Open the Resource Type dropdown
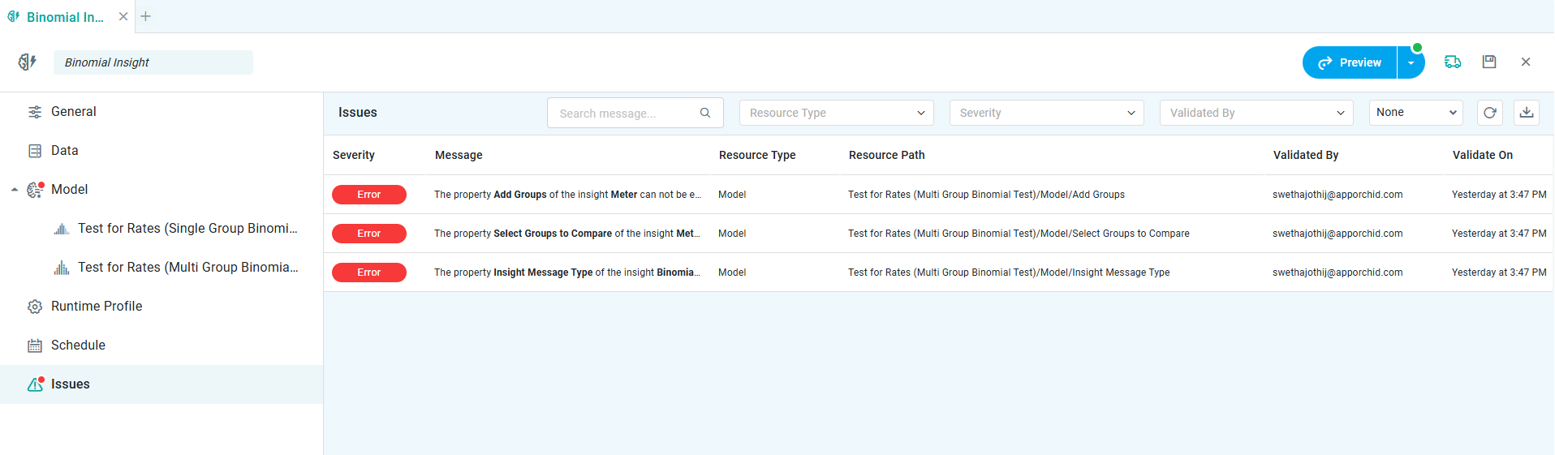The width and height of the screenshot is (1555, 455). click(x=836, y=113)
